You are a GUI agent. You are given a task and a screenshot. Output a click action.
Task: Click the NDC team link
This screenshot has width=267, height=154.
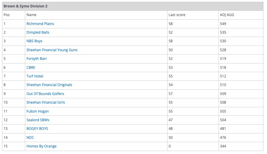coord(30,138)
